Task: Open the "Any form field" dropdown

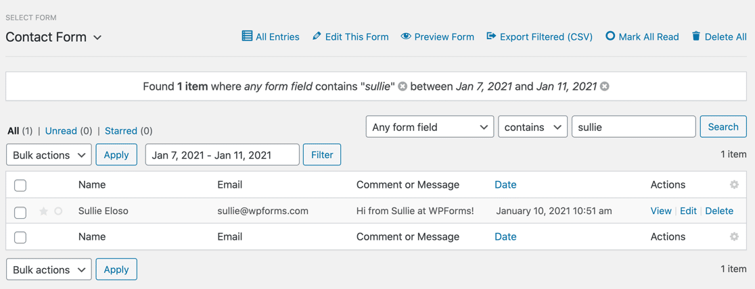Action: [430, 127]
